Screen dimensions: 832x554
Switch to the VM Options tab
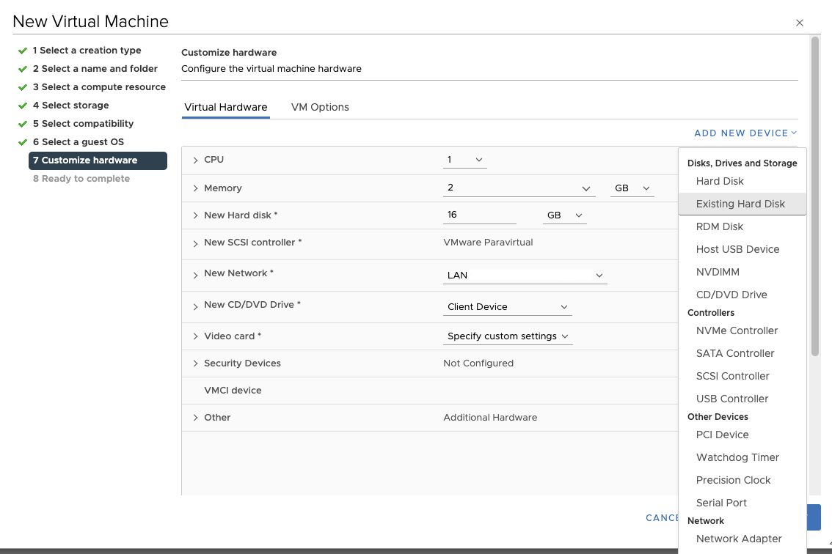[x=320, y=107]
